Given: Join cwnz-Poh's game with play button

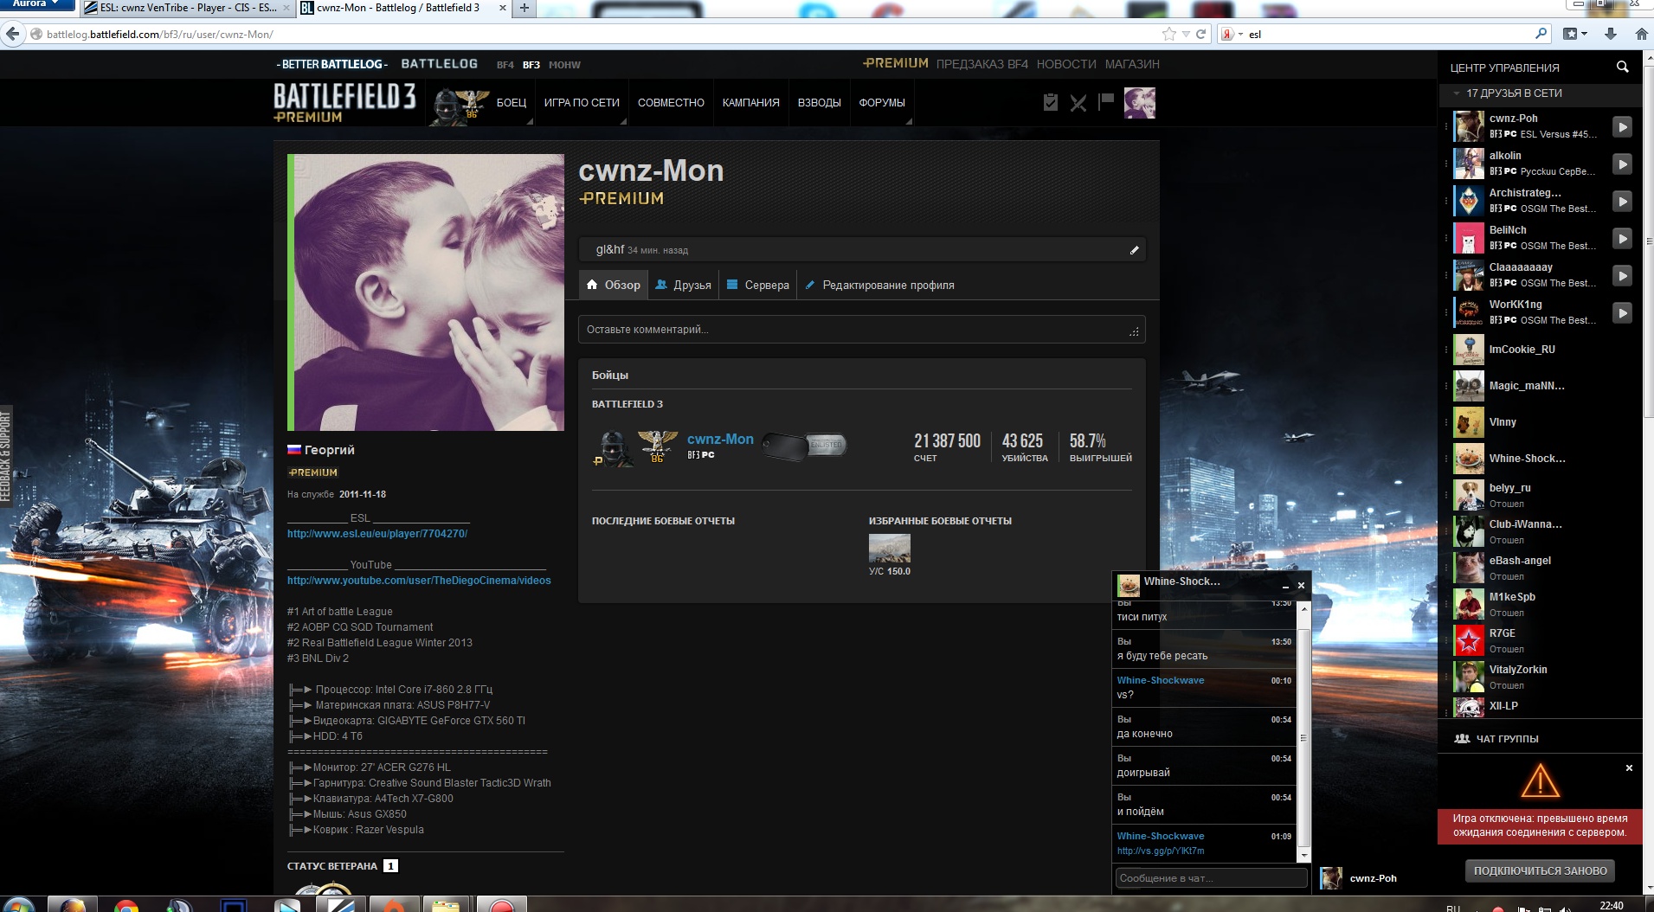Looking at the screenshot, I should click(x=1623, y=127).
